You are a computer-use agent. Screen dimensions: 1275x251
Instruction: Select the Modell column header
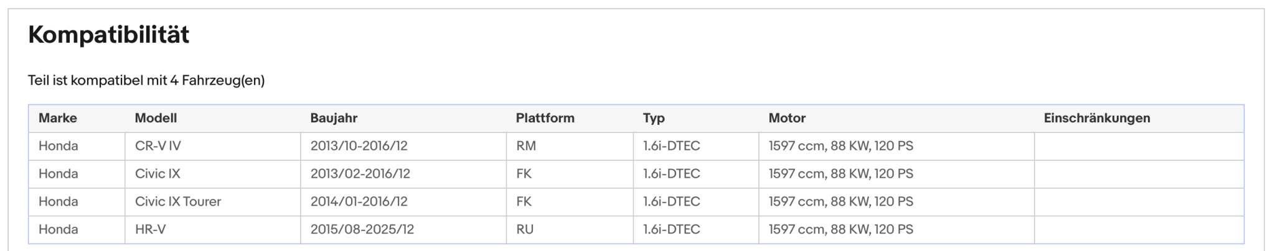point(156,118)
